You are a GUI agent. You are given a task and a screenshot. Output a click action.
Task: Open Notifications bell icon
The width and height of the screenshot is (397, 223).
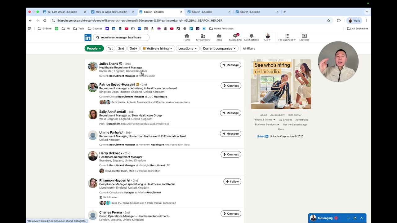252,37
